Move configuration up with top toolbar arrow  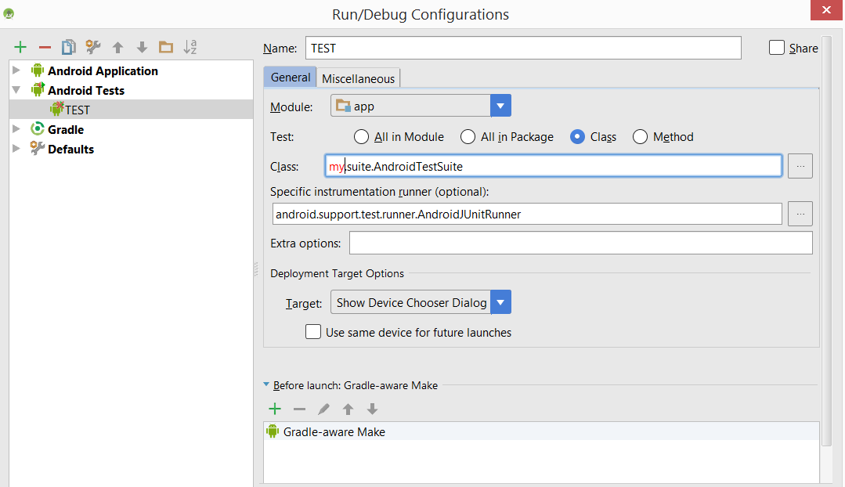coord(117,48)
